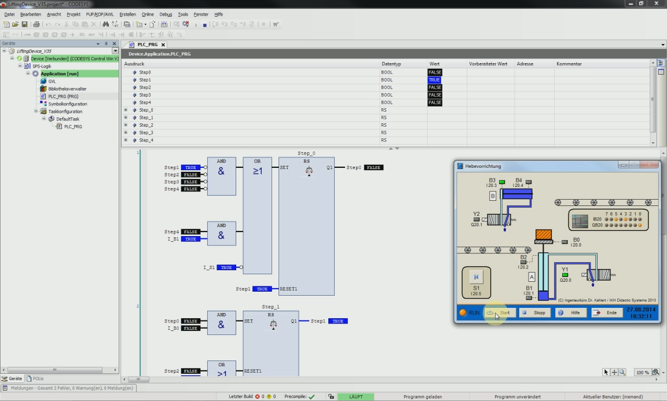667x401 pixels.
Task: Click the Logout icon with red X
Action: click(x=185, y=24)
